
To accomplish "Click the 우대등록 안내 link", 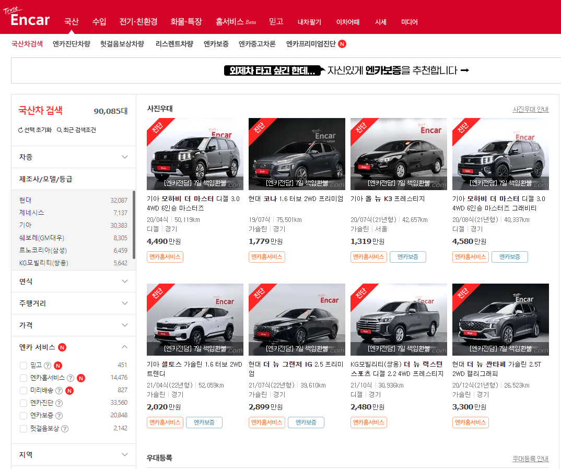I will click(531, 459).
